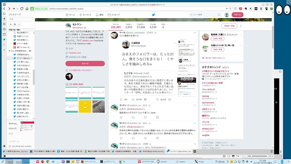The height and width of the screenshot is (164, 291).
Task: Open dropdown chevron on the @kajimasaka tweet
Action: point(195,123)
